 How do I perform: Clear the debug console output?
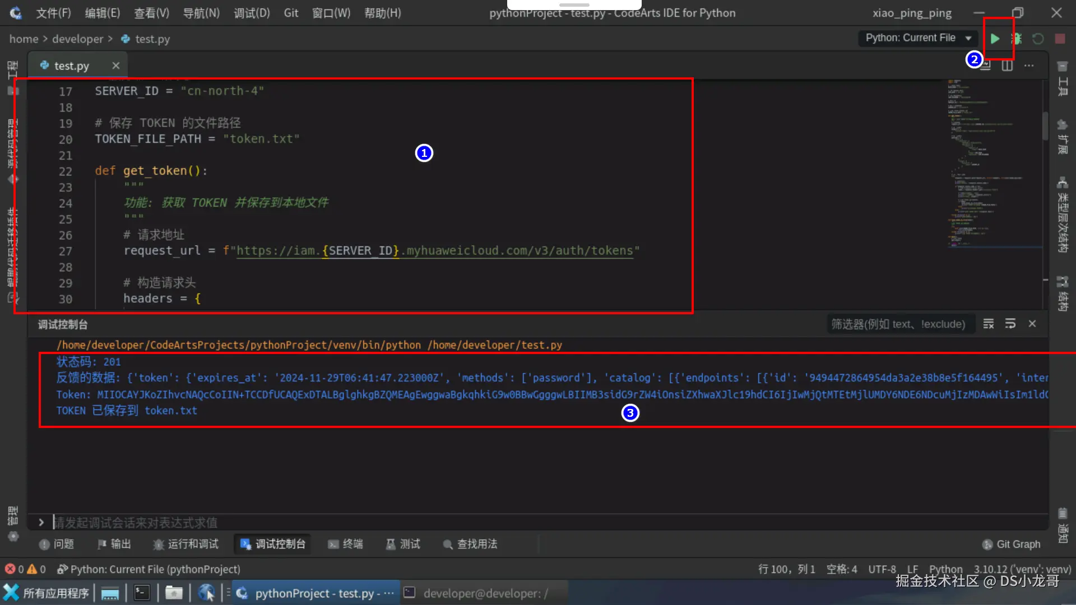[x=988, y=324]
